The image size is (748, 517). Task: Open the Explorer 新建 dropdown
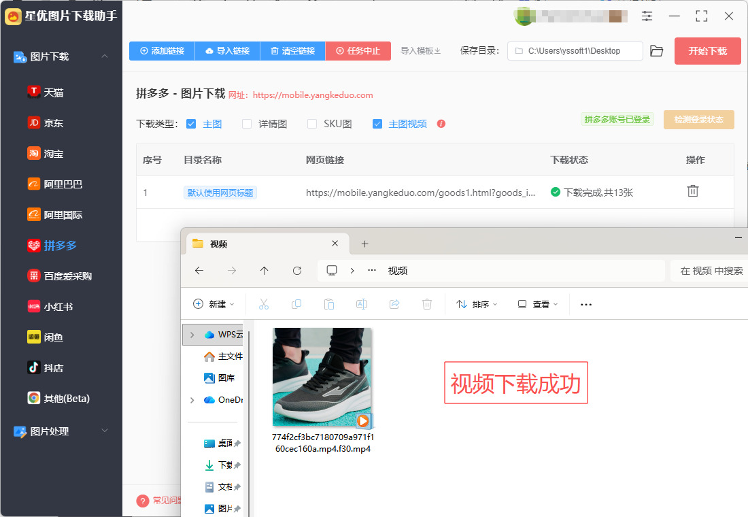pyautogui.click(x=214, y=304)
